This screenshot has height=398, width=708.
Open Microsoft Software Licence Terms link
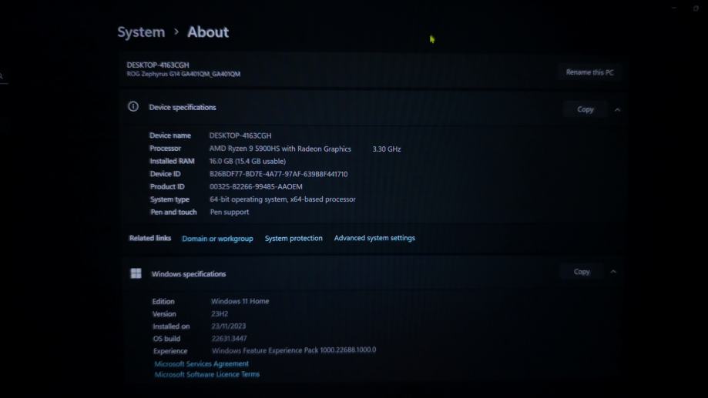click(x=206, y=374)
